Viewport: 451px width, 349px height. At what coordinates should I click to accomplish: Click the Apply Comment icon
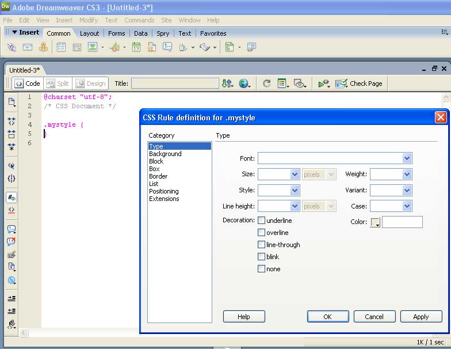pos(12,229)
